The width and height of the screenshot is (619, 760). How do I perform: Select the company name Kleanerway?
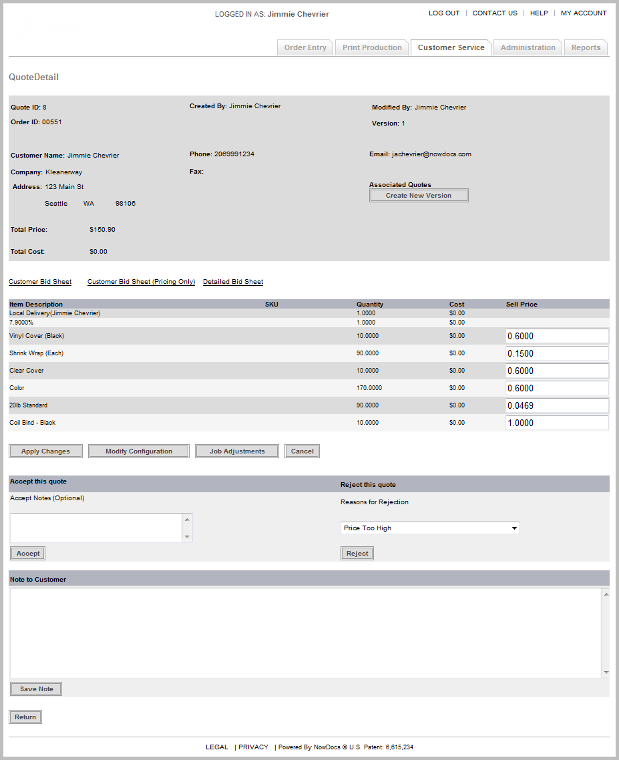coord(63,172)
